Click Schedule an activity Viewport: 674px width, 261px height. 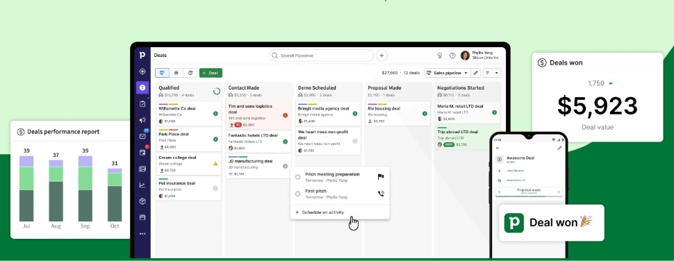tap(320, 212)
